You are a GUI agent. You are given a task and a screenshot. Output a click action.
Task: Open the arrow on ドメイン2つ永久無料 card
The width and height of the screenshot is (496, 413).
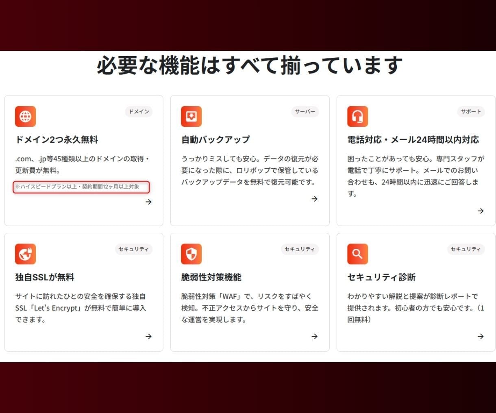click(x=148, y=202)
